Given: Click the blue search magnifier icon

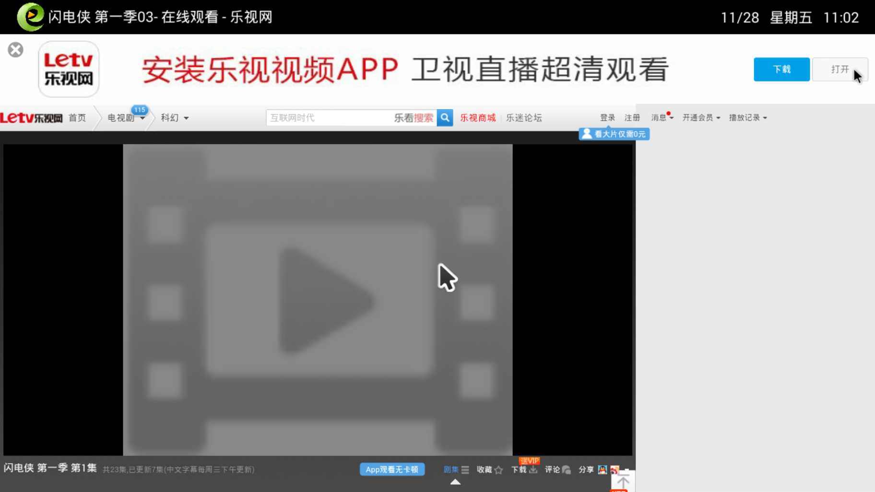Looking at the screenshot, I should point(445,117).
